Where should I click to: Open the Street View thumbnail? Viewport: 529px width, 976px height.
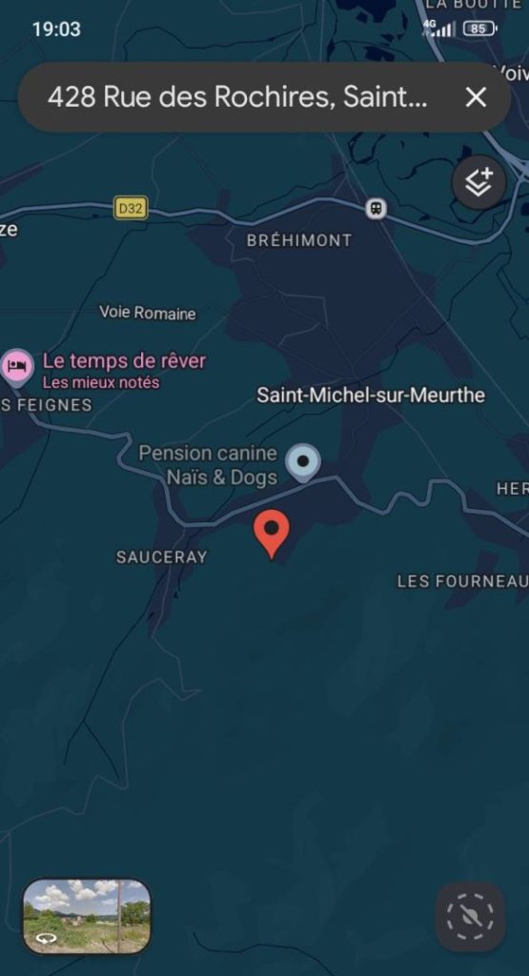(x=87, y=916)
